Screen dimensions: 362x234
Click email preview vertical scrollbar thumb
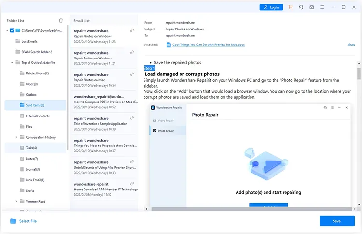point(359,73)
